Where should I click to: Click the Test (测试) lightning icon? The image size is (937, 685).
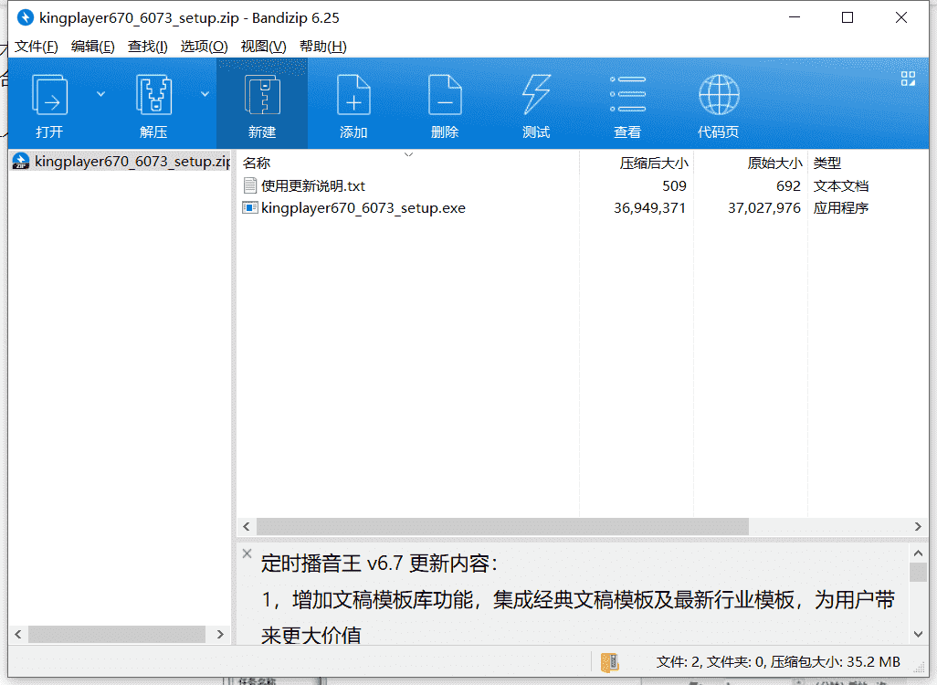click(536, 94)
